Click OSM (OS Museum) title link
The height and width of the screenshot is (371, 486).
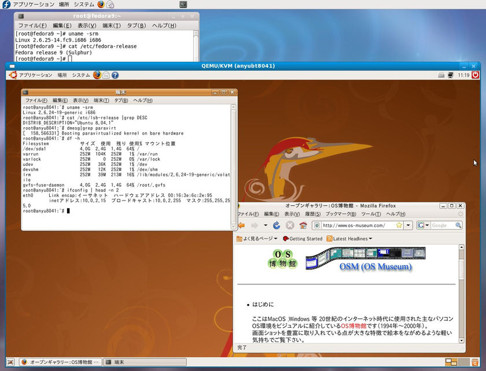coord(375,266)
